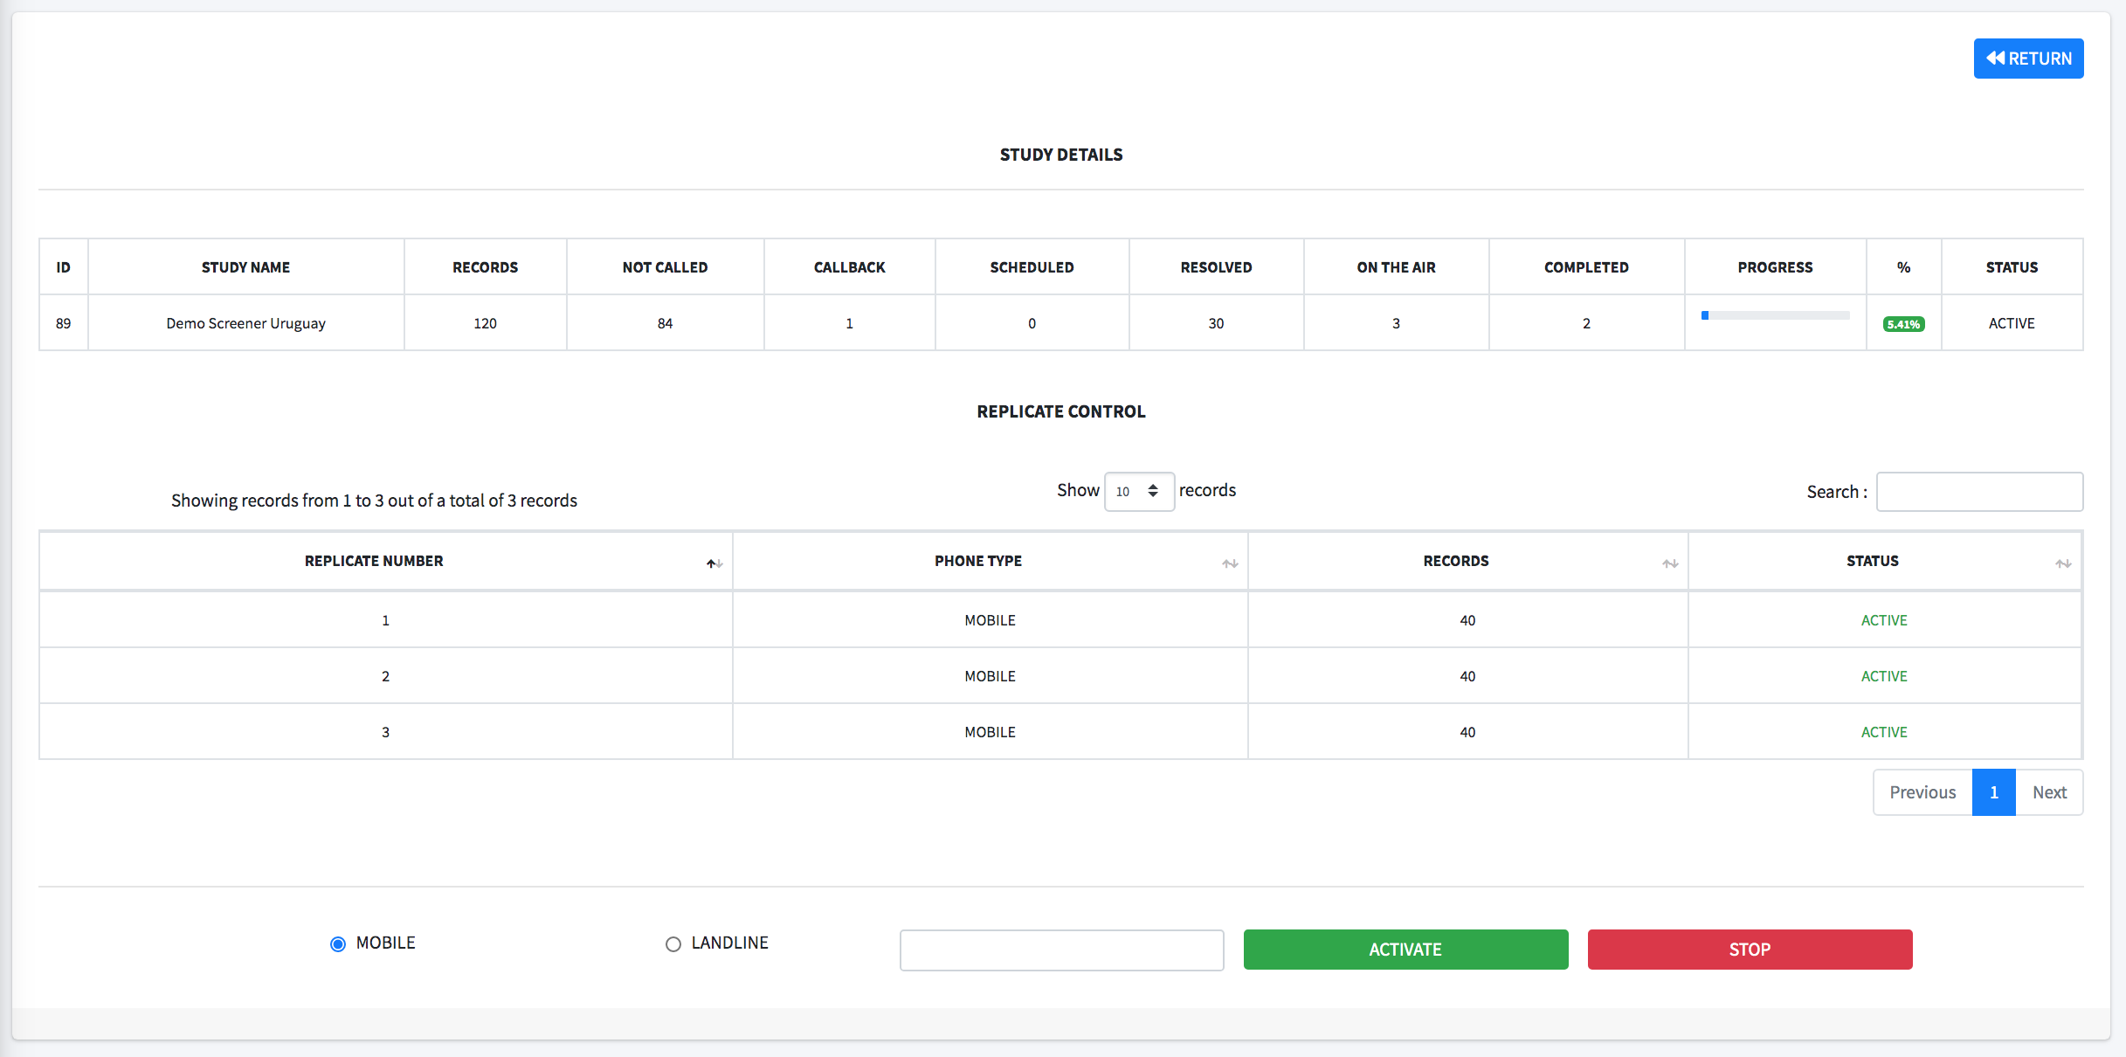Sort by Phone Type column arrow

(1230, 563)
